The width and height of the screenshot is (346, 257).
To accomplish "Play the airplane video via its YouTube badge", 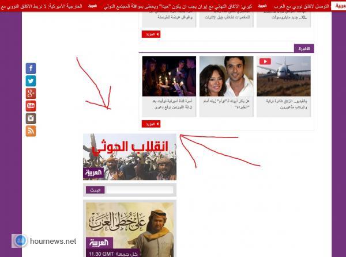I will pyautogui.click(x=265, y=61).
